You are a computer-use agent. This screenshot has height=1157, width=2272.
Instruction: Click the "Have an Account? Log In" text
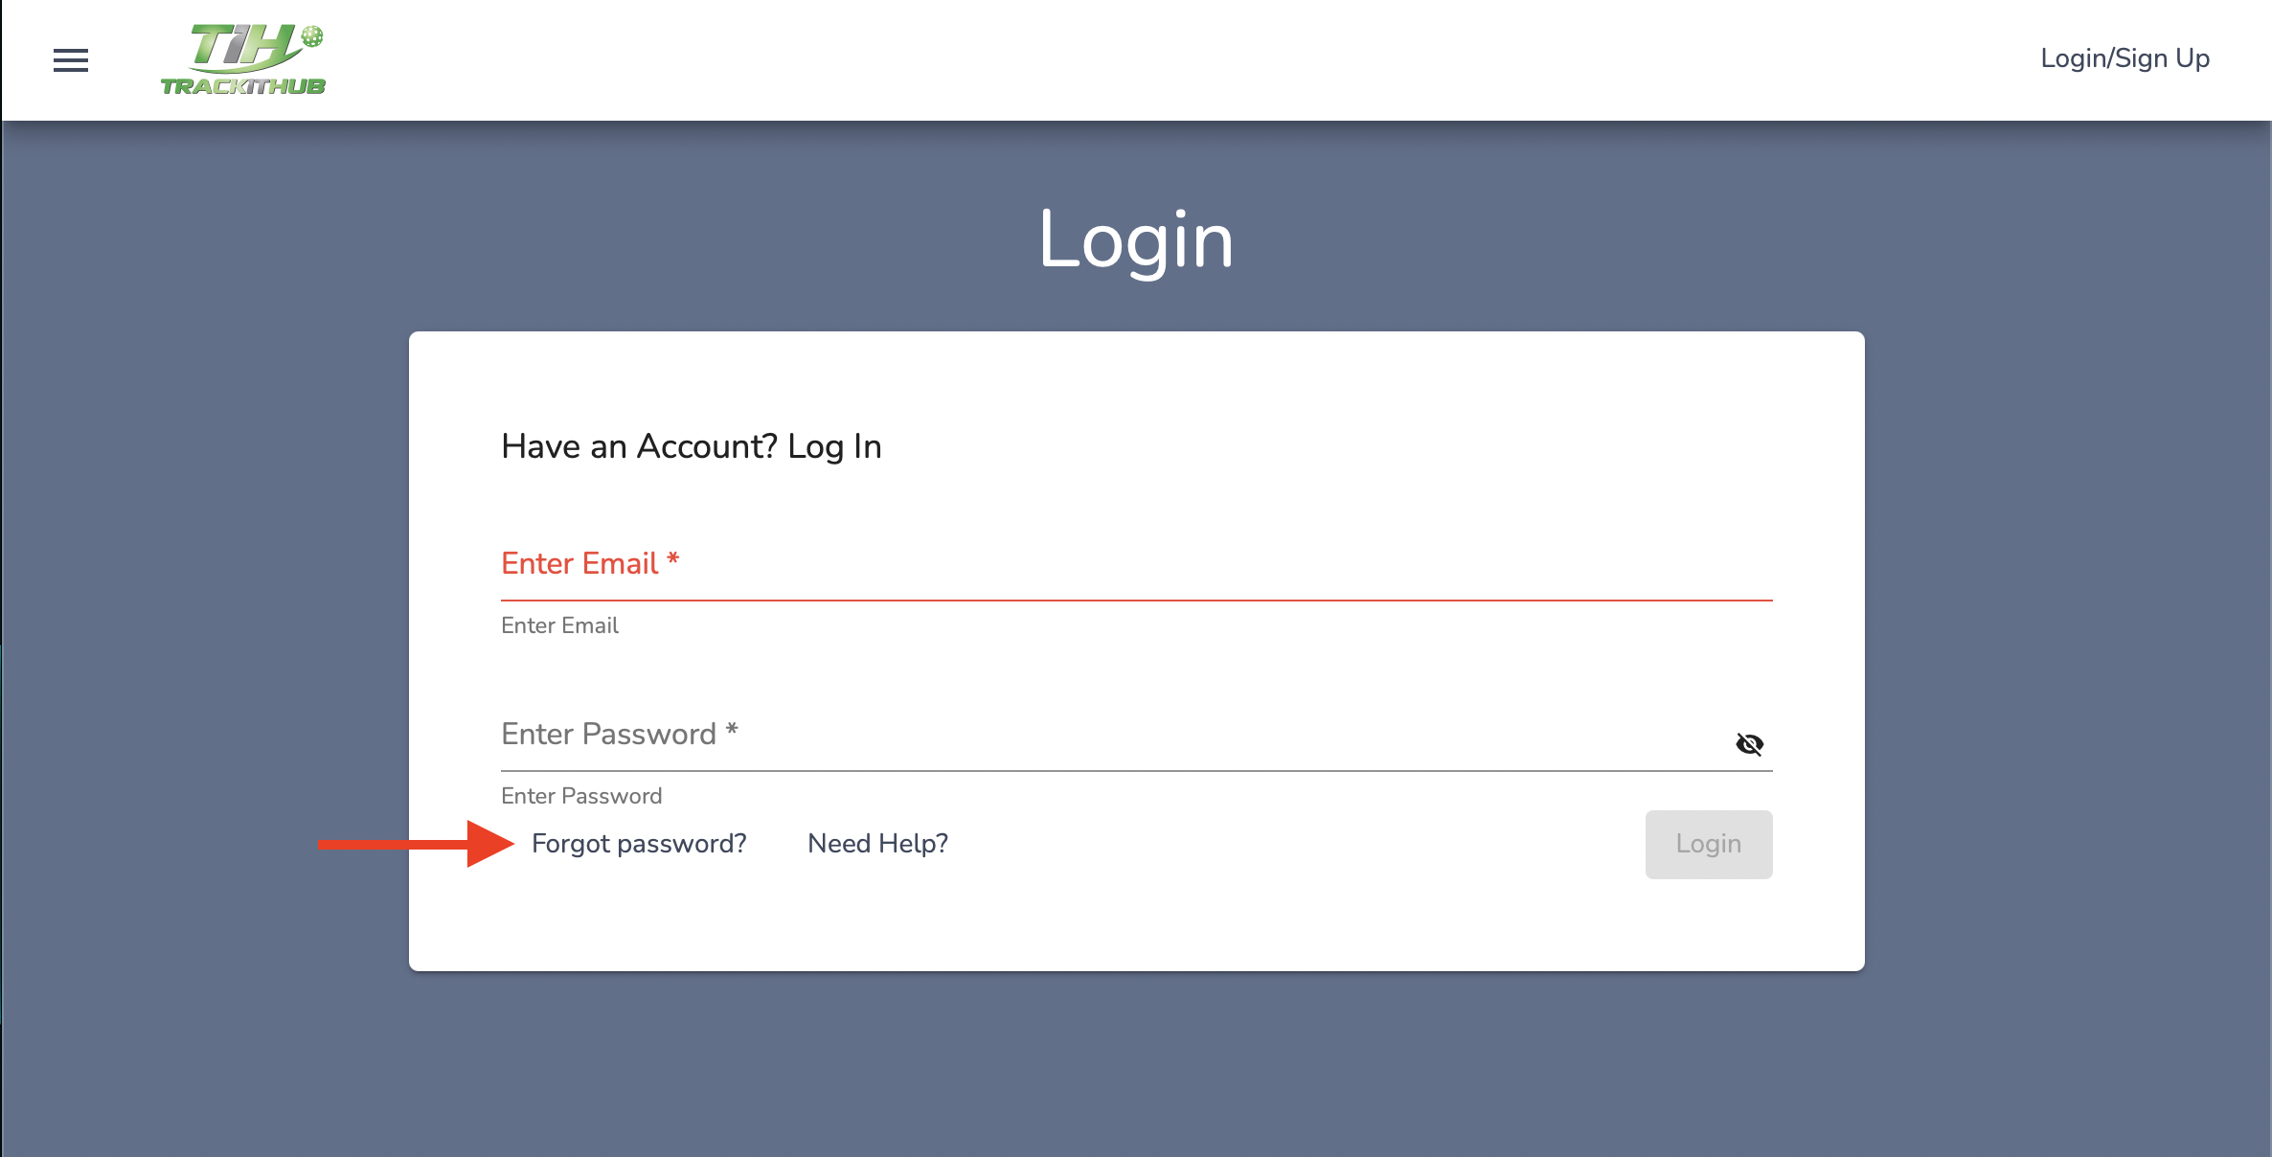(x=691, y=446)
